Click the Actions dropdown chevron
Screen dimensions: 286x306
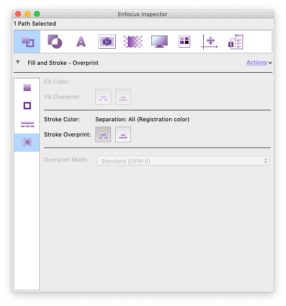tap(270, 63)
